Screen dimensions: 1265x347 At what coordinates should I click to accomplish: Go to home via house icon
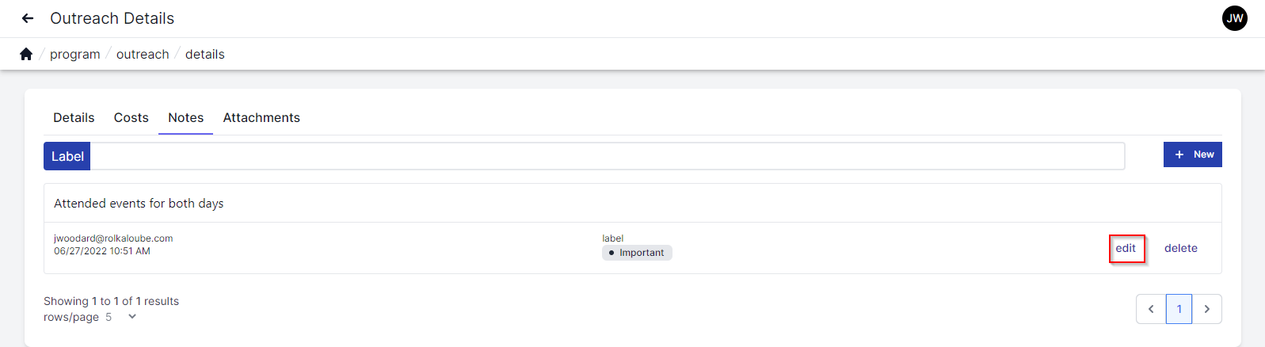(x=26, y=54)
